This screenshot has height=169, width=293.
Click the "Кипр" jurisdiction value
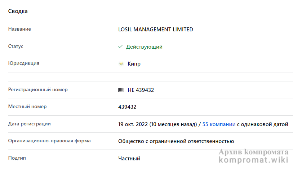[x=134, y=64]
